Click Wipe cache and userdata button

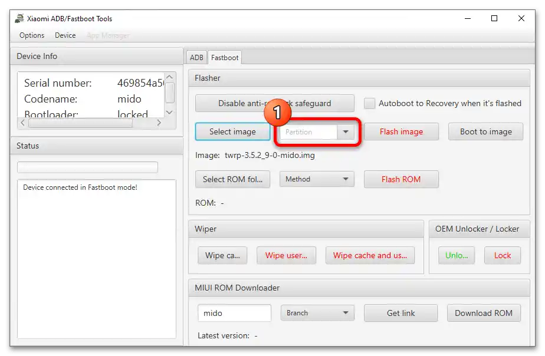pyautogui.click(x=370, y=255)
